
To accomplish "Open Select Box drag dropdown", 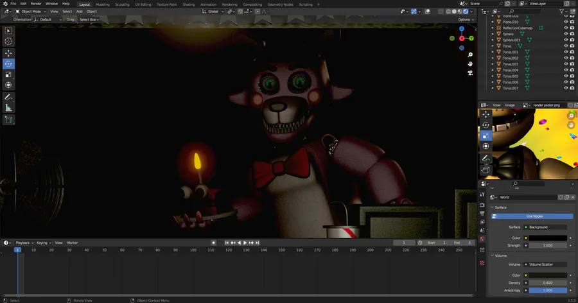I will [89, 19].
